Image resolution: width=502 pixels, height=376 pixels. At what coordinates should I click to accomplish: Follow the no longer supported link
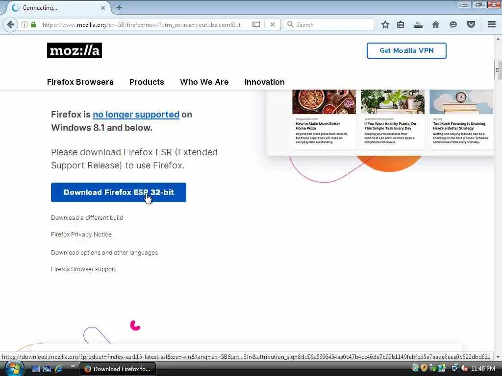136,115
